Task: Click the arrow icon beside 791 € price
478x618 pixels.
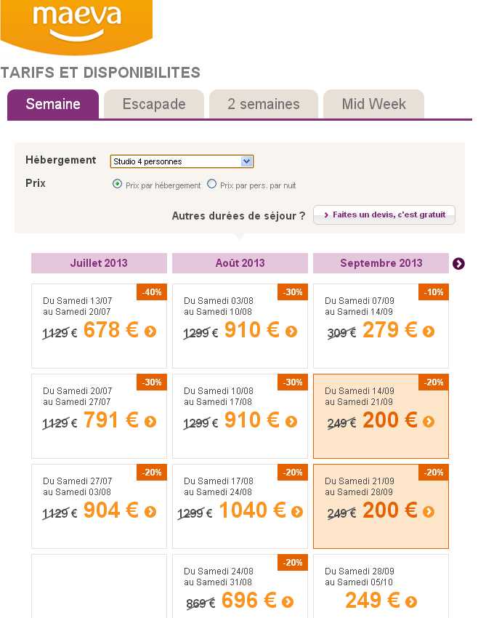Action: (x=150, y=422)
